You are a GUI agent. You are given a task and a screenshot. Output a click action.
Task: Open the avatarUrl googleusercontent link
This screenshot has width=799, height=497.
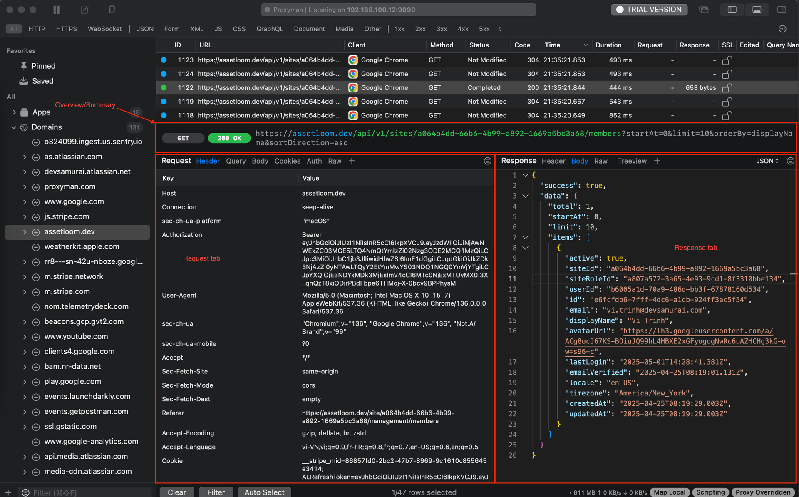tap(675, 342)
